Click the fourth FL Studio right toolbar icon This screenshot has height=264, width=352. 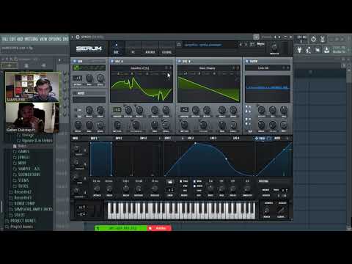(326, 50)
